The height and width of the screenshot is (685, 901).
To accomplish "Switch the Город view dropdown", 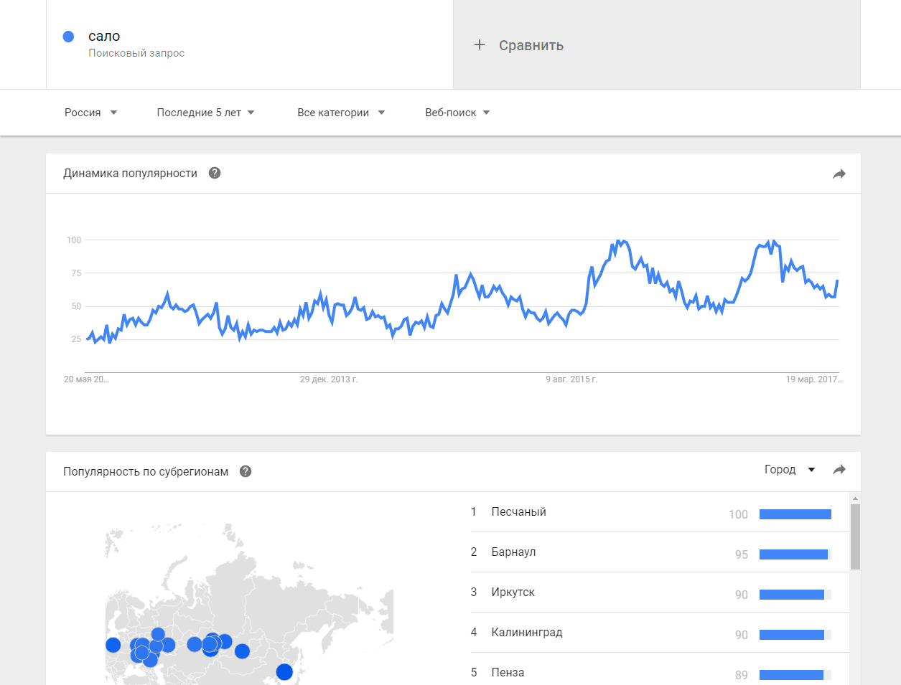I will click(789, 470).
